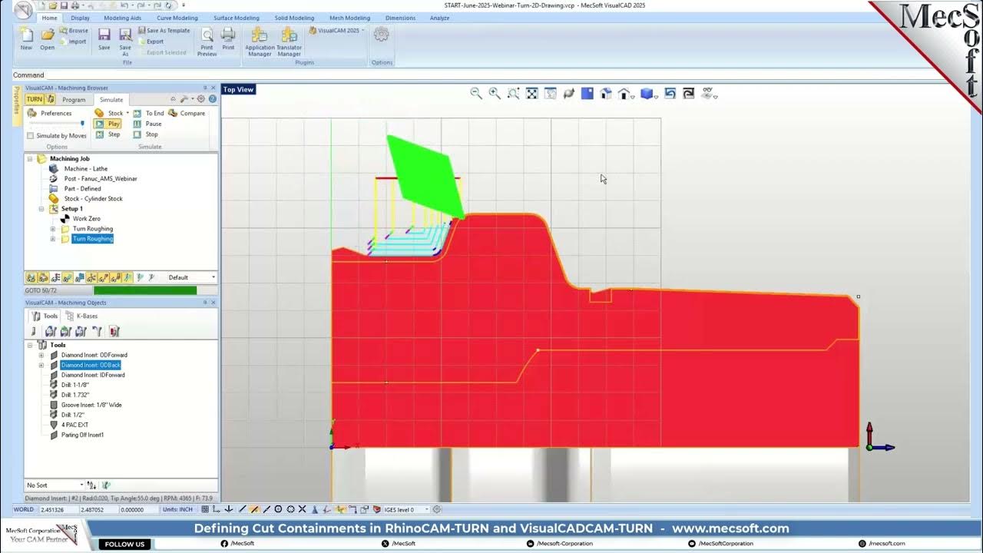Launch the Translator Manager

click(289, 41)
